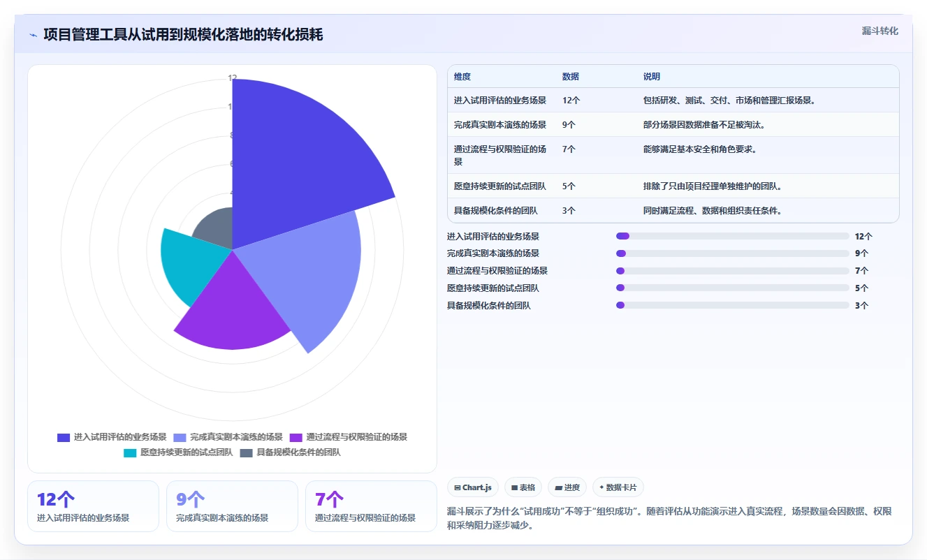This screenshot has height=560, width=927.
Task: Click description 同时满足流程、数据和组织责任条件。
Action: point(713,210)
